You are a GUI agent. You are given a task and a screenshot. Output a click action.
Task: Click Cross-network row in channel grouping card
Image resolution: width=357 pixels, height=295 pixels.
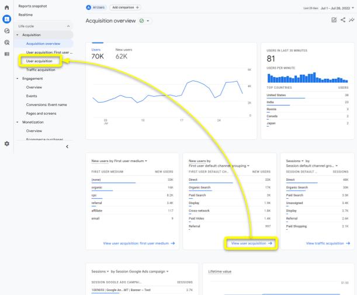click(230, 210)
